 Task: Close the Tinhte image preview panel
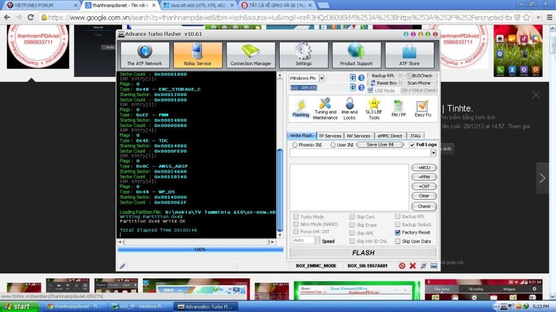[x=536, y=94]
